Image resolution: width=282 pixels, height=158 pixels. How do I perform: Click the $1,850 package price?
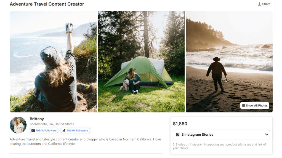[180, 124]
